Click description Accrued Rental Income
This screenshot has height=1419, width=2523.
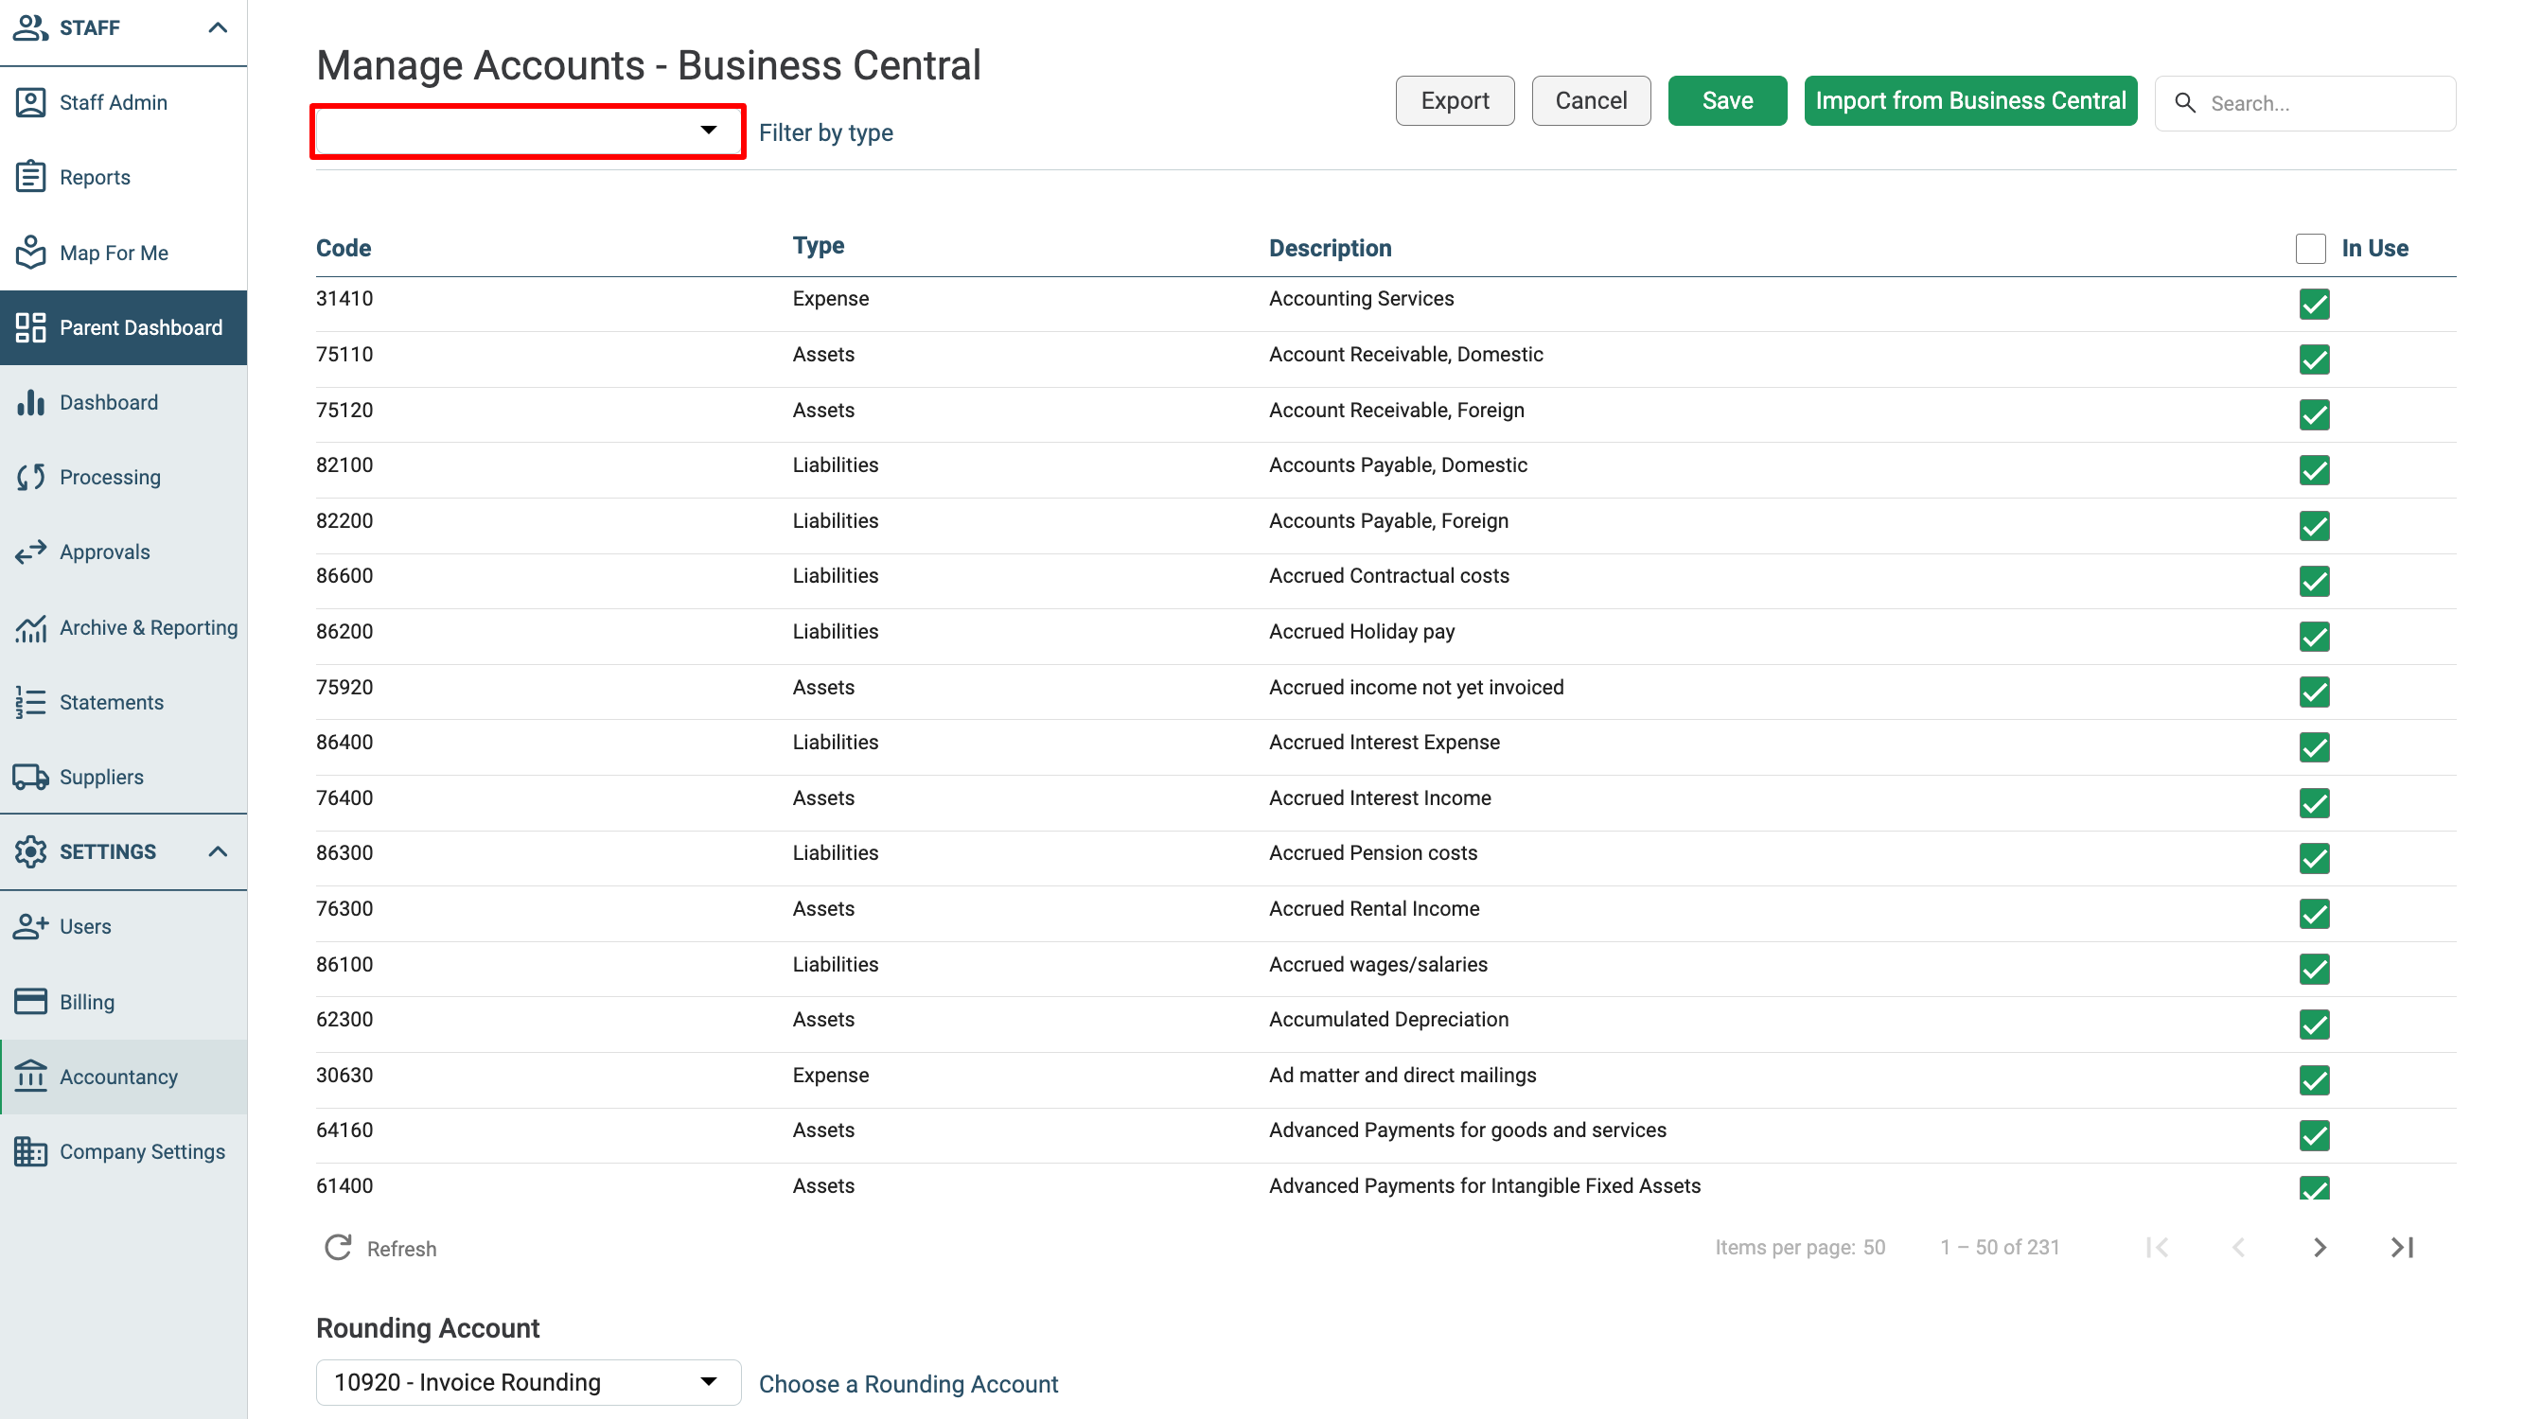pyautogui.click(x=1374, y=909)
